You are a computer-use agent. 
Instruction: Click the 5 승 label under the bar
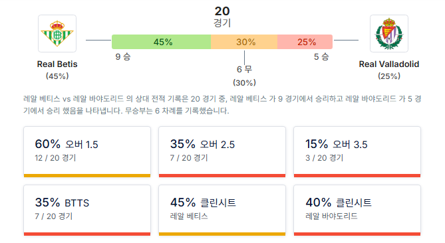pyautogui.click(x=321, y=56)
